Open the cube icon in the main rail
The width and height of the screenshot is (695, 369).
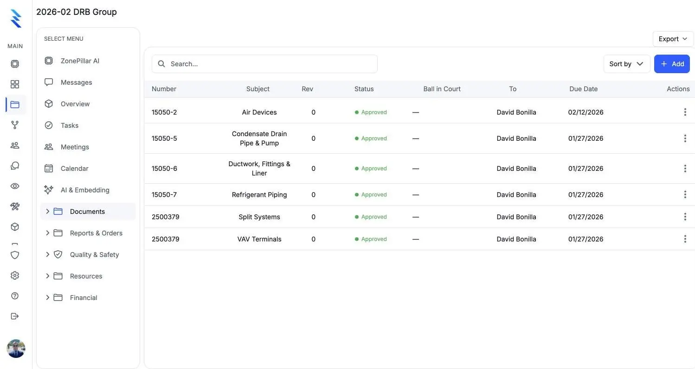[15, 227]
